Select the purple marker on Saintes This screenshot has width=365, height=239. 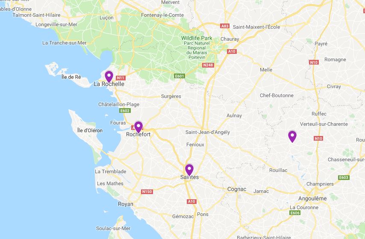tap(189, 170)
